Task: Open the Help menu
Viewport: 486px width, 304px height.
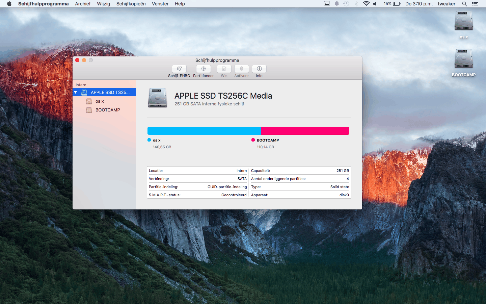Action: [x=180, y=4]
